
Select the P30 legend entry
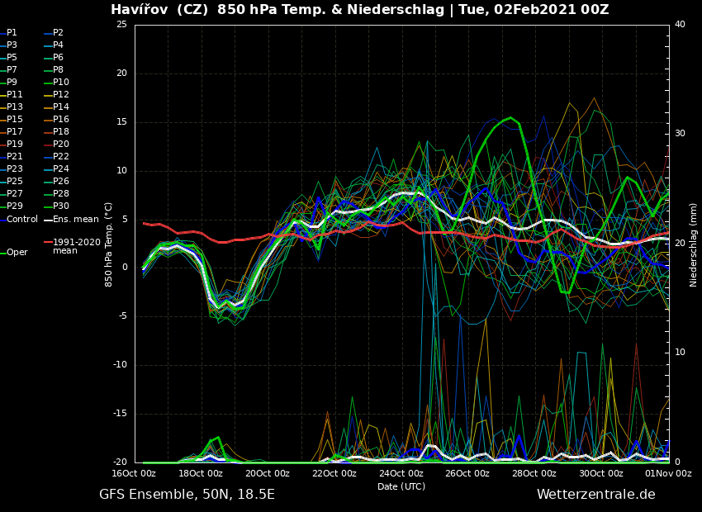(x=61, y=206)
